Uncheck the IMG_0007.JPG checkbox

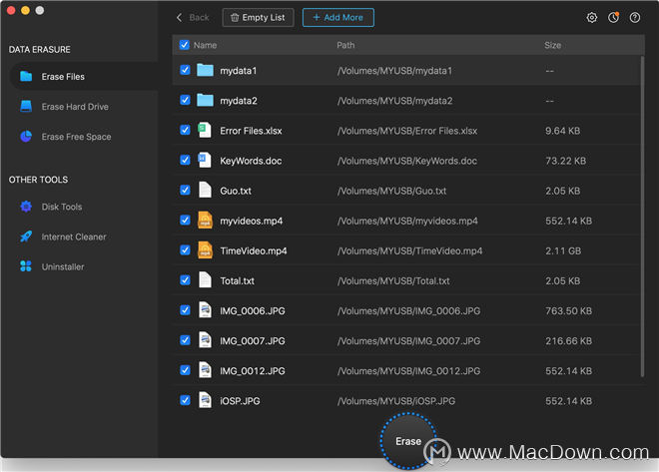[185, 340]
